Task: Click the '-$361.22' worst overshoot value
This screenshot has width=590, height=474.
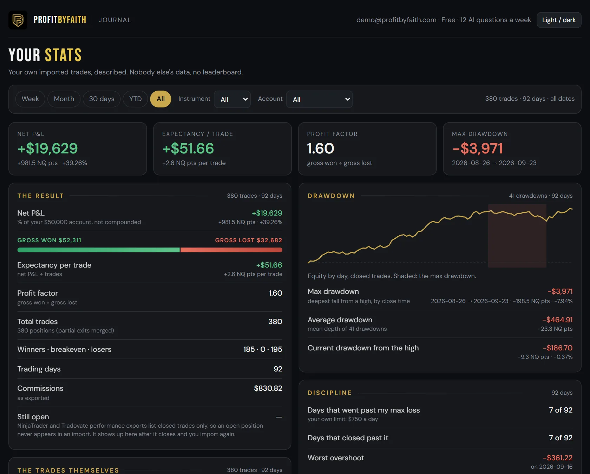Action: (557, 458)
